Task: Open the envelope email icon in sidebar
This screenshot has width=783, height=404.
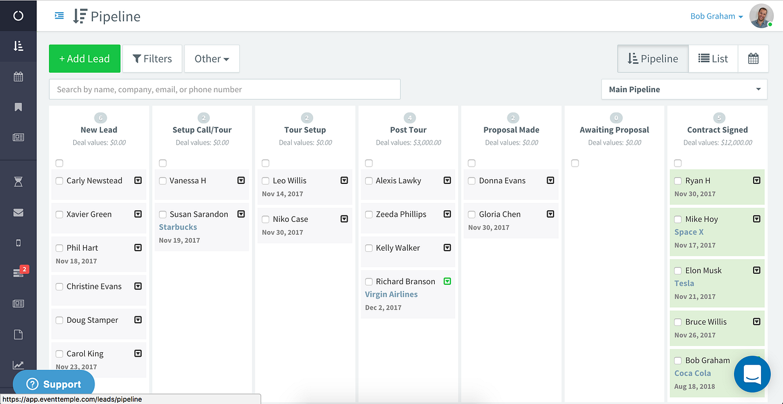Action: click(18, 213)
